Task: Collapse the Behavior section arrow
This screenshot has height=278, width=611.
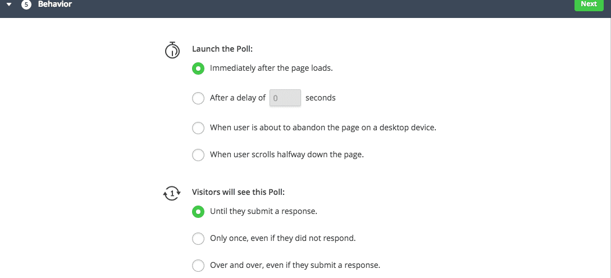Action: [9, 4]
